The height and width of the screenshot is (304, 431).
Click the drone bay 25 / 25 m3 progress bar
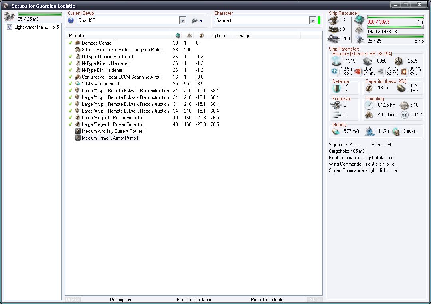click(40, 14)
